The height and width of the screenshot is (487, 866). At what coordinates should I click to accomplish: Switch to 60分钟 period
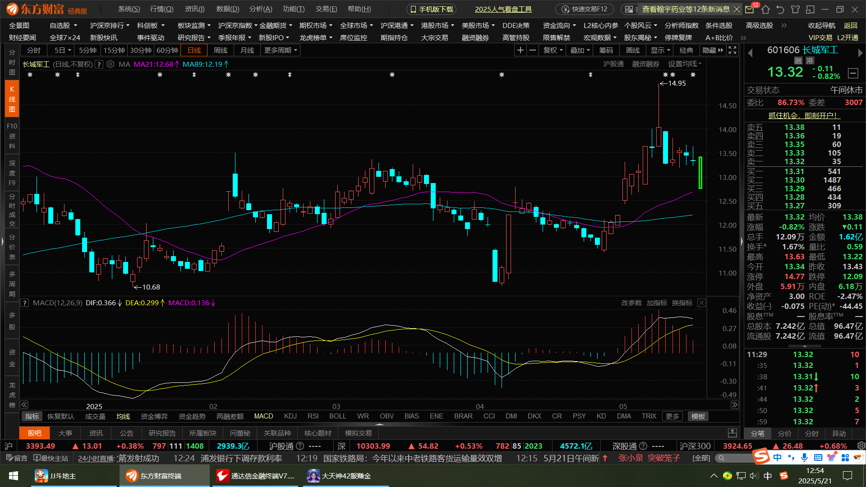(167, 51)
